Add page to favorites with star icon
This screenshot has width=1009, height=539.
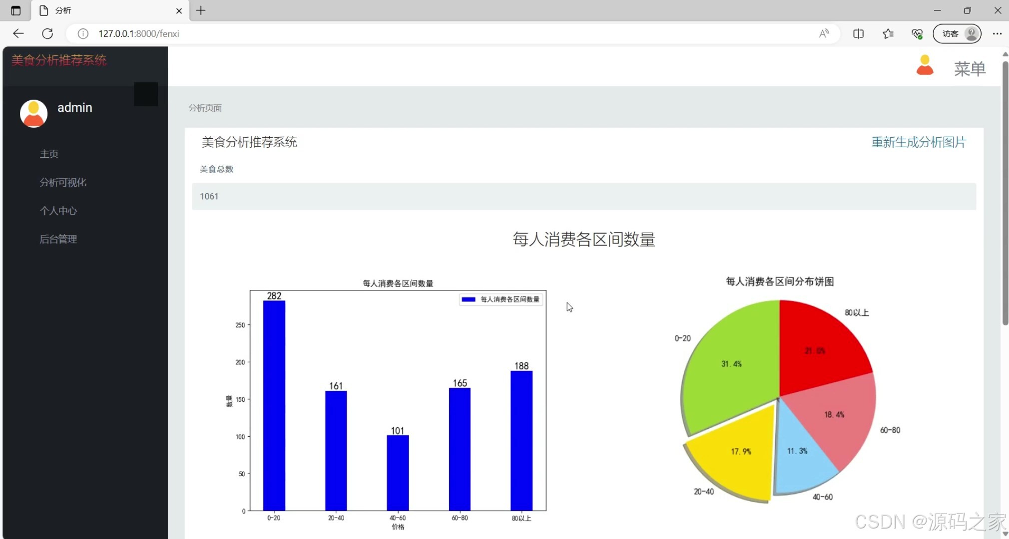tap(889, 33)
